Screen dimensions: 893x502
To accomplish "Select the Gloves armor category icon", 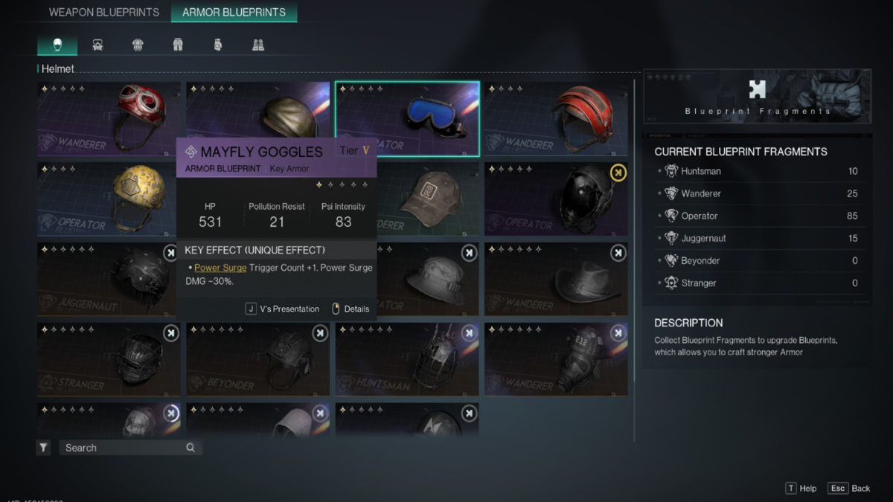I will (x=218, y=45).
